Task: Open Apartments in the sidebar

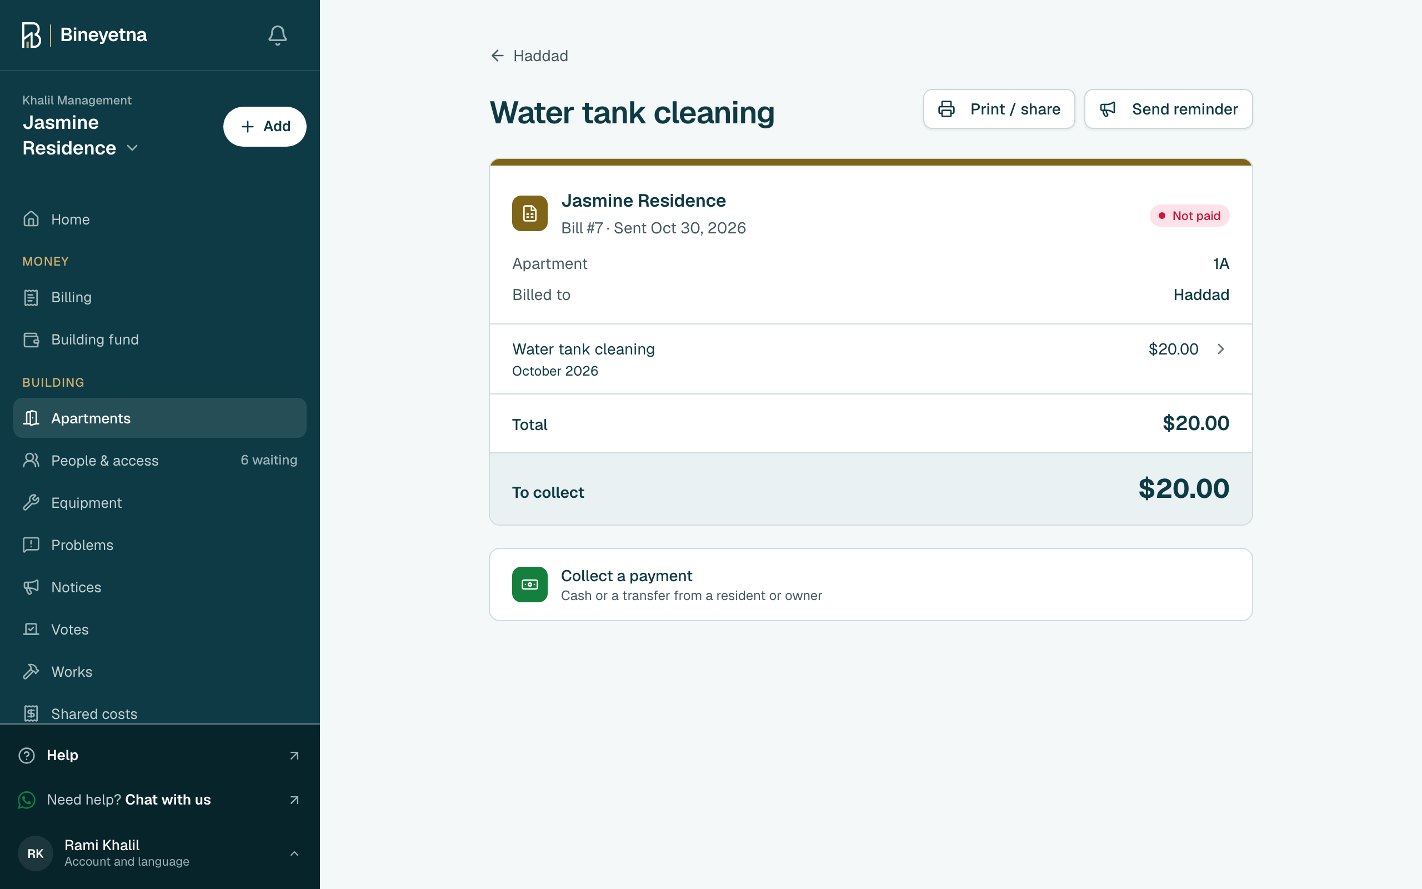Action: pyautogui.click(x=160, y=418)
